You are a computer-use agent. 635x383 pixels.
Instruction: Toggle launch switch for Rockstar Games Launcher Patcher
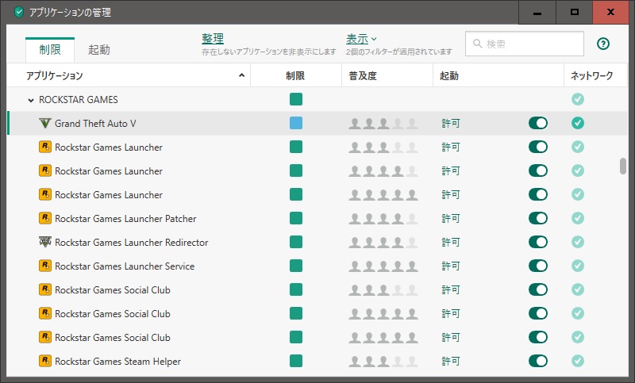click(538, 218)
